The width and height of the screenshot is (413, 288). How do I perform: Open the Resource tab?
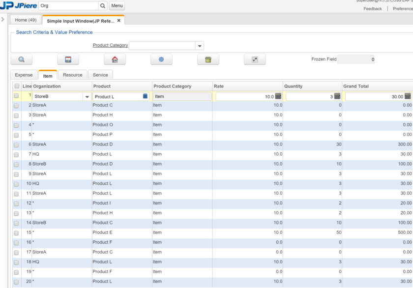(x=72, y=75)
